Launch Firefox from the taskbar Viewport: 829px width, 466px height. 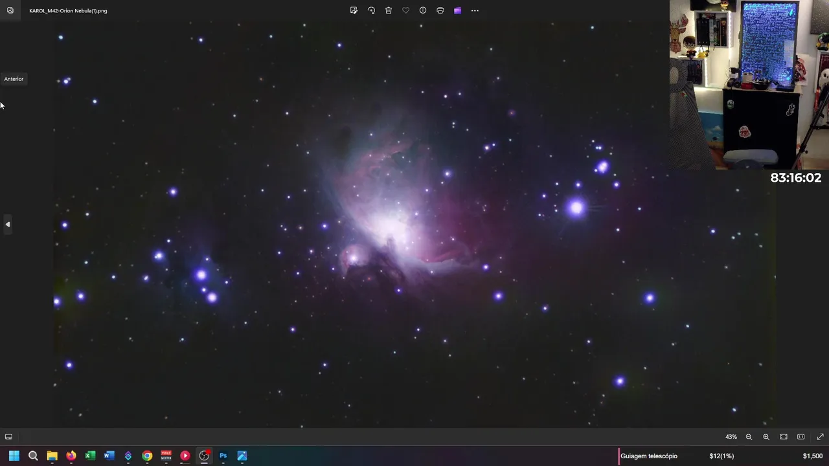pos(71,456)
